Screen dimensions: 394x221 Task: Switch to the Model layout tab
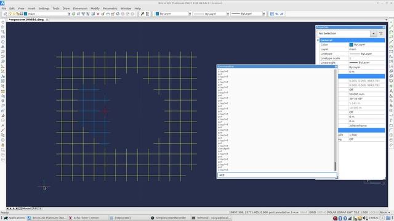coord(26,209)
